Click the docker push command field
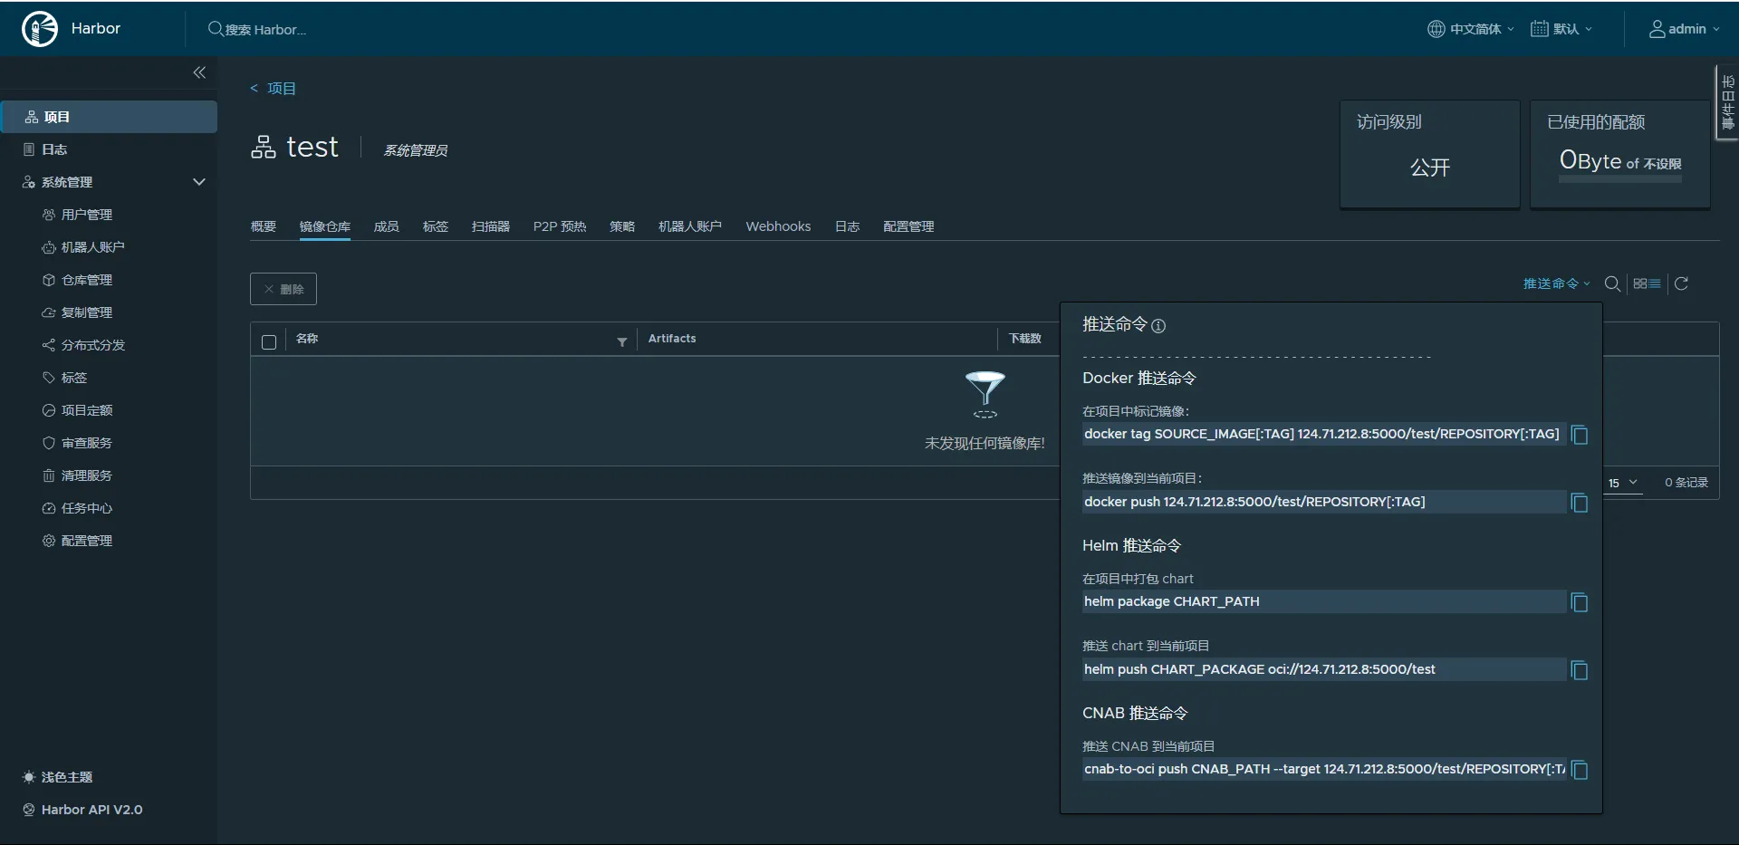This screenshot has width=1739, height=845. pos(1324,502)
